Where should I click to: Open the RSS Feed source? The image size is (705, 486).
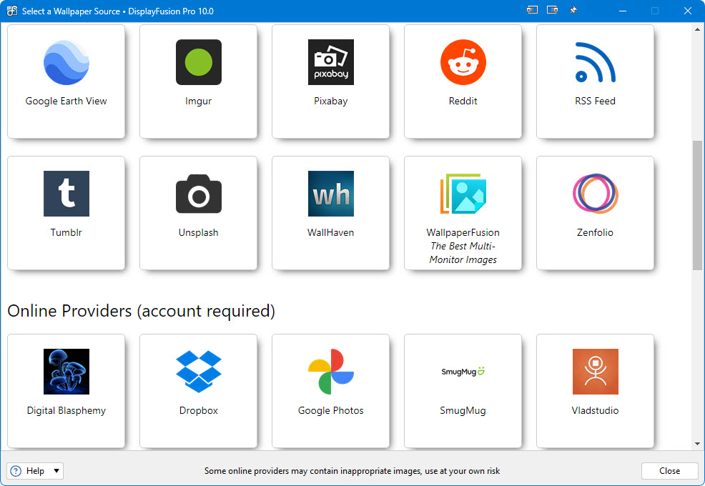click(x=595, y=81)
